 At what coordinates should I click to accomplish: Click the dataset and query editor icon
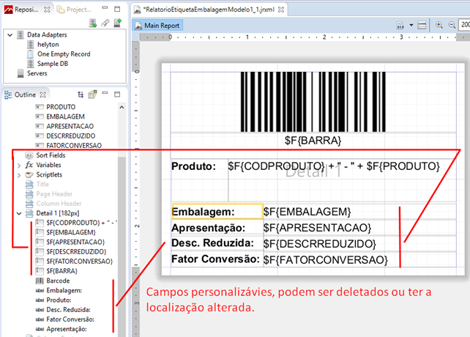[x=400, y=26]
